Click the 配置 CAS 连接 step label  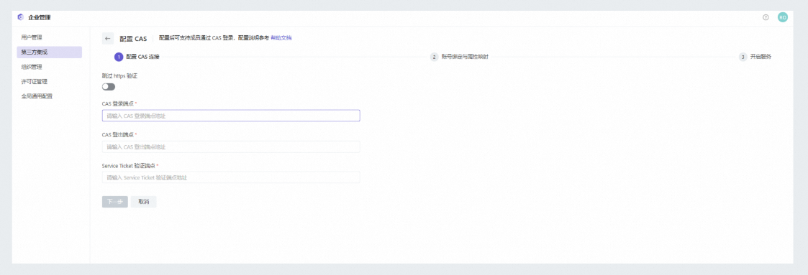(142, 57)
